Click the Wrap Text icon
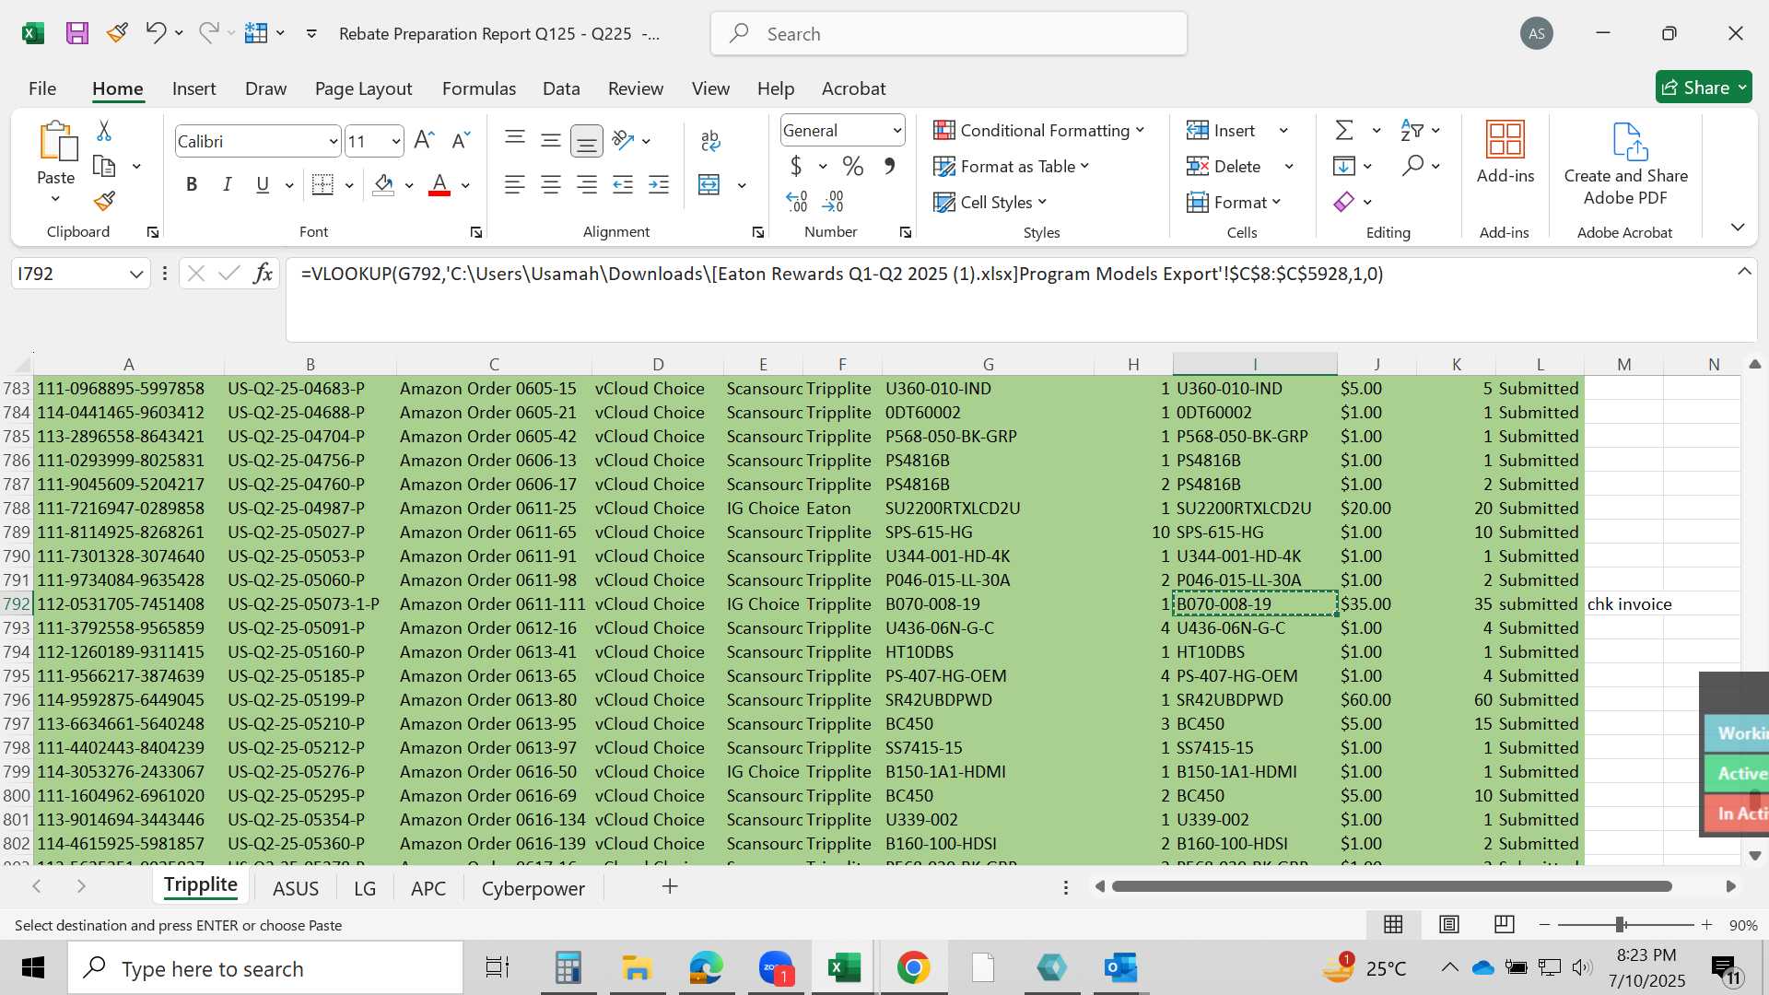 click(710, 140)
